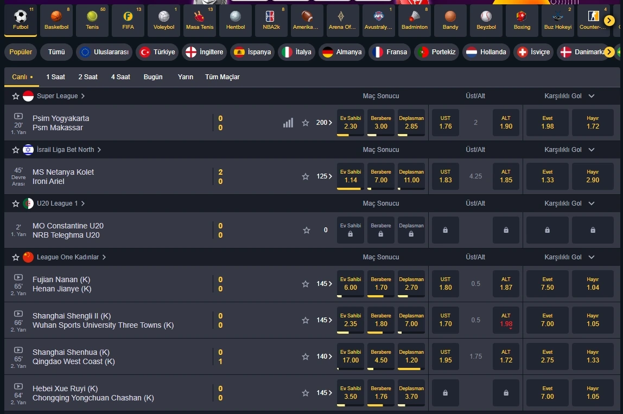Pick Berabere 1.76 in Hebei Xue Ruyi match
This screenshot has width=623, height=414.
380,393
